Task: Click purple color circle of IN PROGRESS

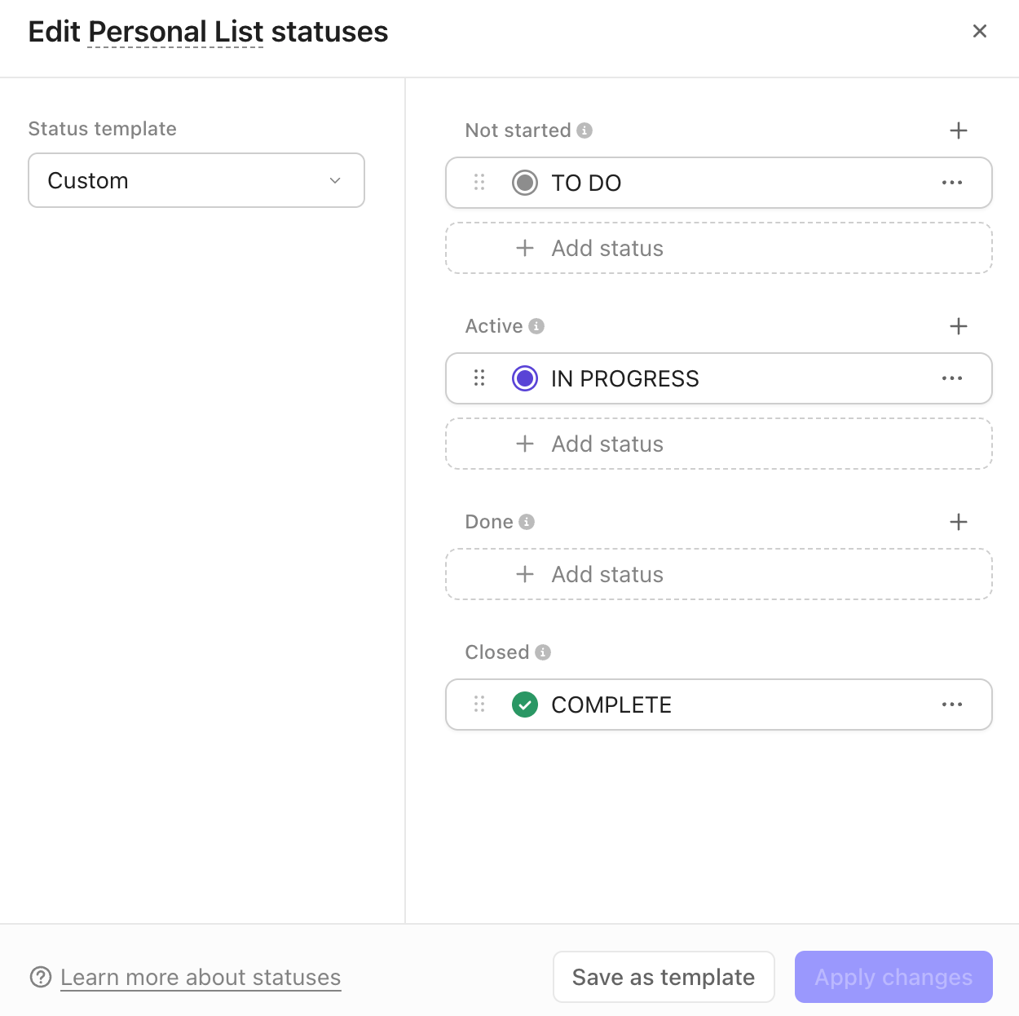Action: coord(524,378)
